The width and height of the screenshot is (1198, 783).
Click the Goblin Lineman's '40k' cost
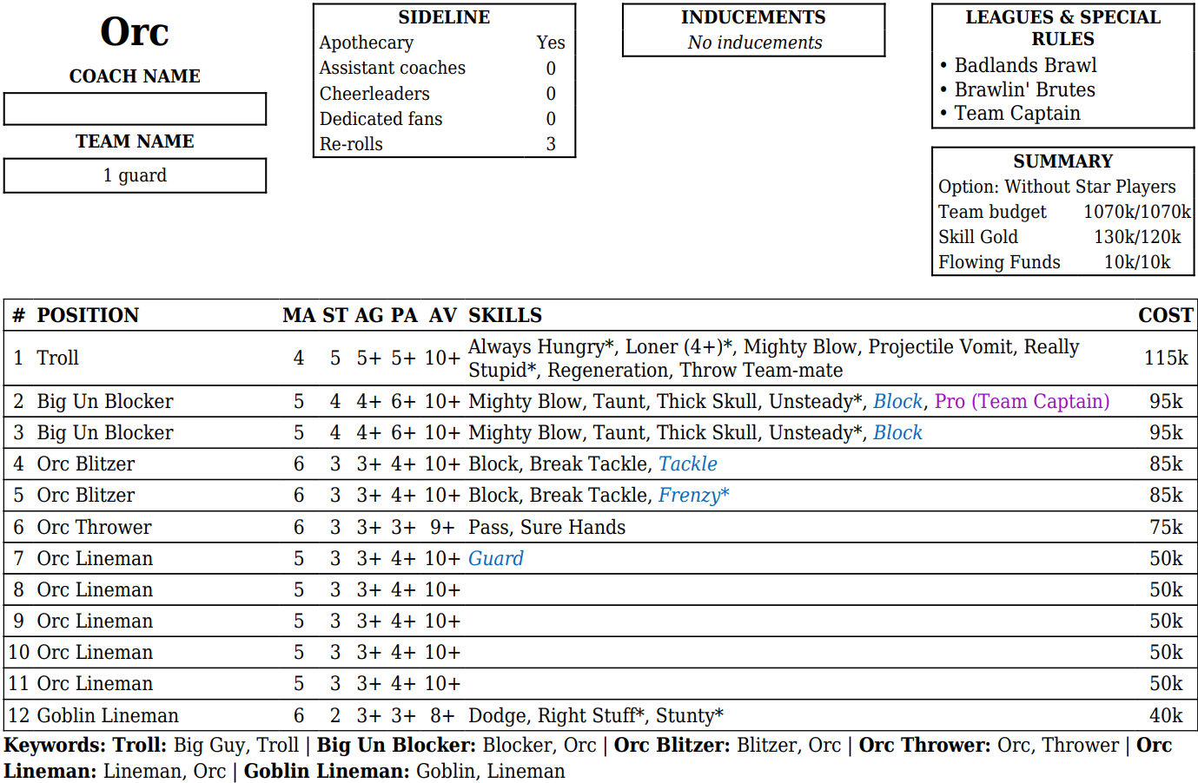coord(1166,715)
